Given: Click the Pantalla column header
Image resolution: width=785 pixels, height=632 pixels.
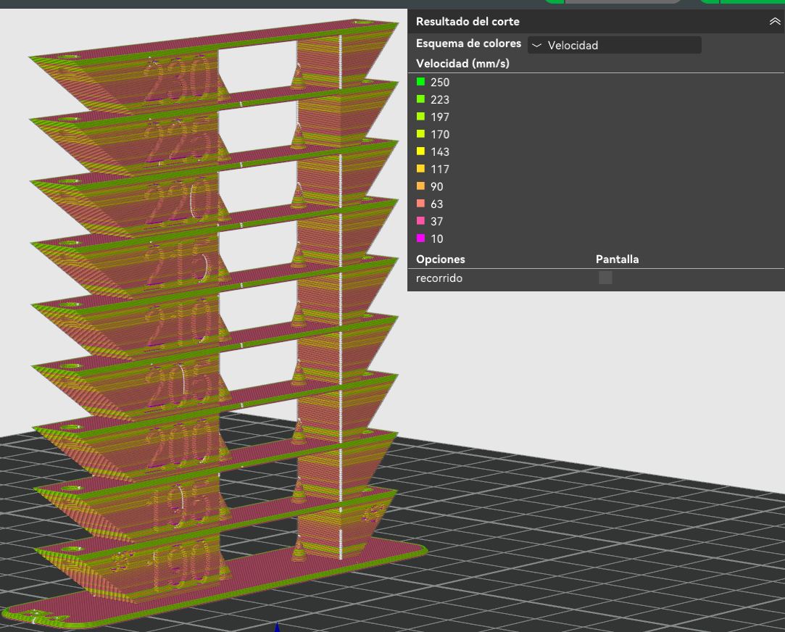Looking at the screenshot, I should click(617, 259).
